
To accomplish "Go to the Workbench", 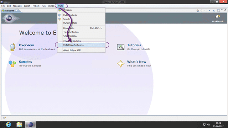I will coord(218,18).
